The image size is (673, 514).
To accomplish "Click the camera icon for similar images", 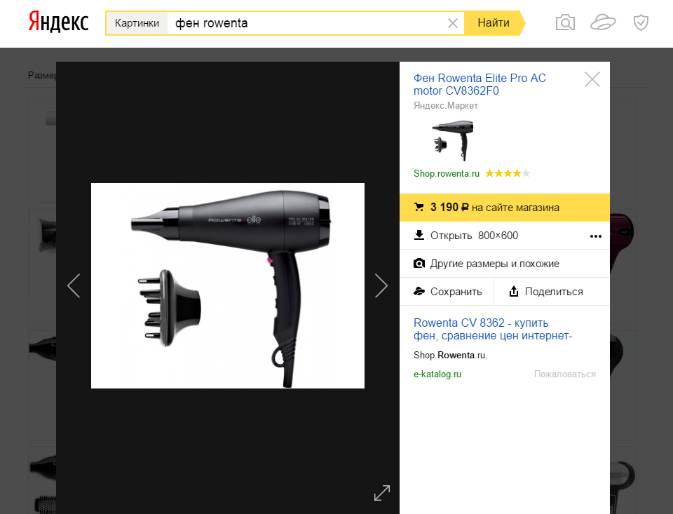I will coord(419,263).
